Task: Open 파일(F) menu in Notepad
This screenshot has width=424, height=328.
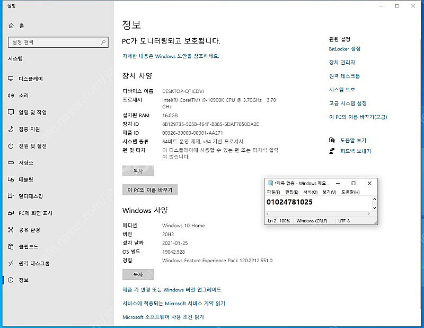Action: pyautogui.click(x=273, y=192)
